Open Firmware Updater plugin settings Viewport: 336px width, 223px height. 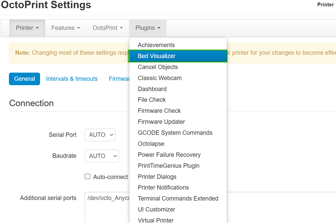coord(178,122)
